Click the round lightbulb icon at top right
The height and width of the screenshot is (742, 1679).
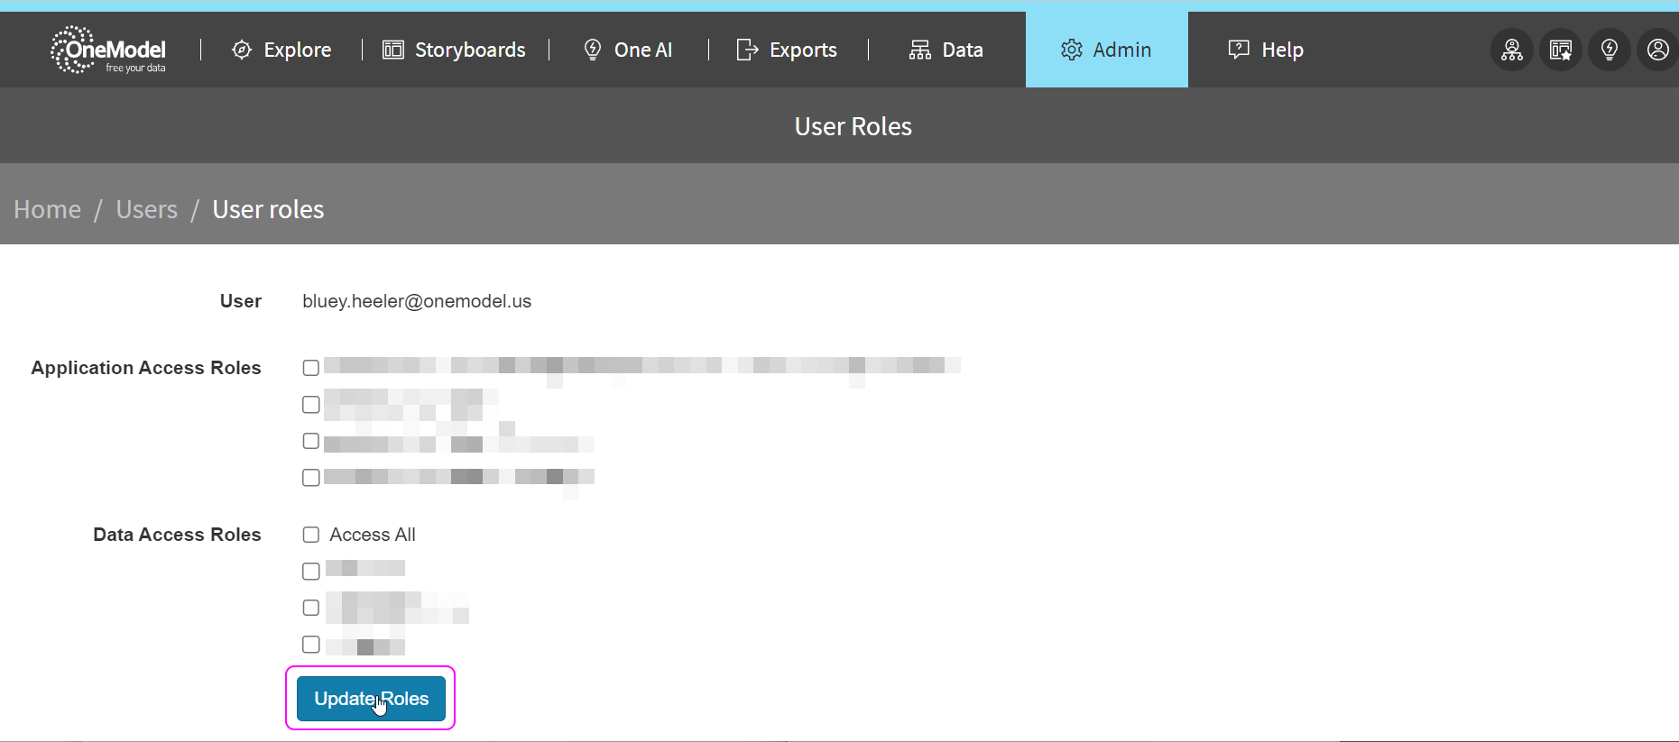click(1610, 50)
